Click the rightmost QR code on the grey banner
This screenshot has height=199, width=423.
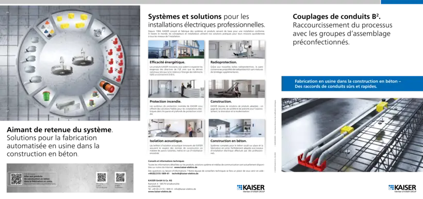[120, 177]
